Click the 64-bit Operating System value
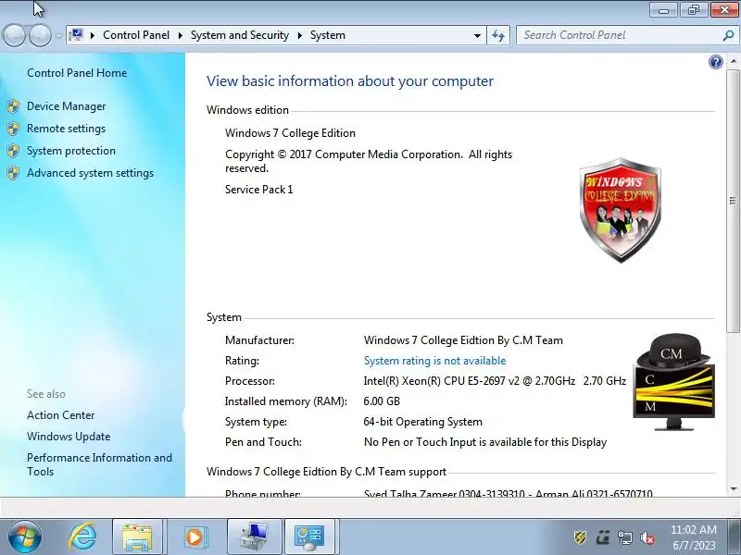Screen dimensions: 741x555 (423, 422)
